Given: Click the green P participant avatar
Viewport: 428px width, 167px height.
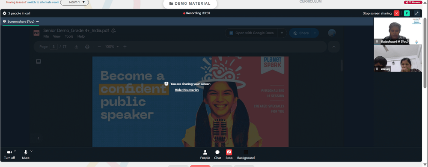Looking at the screenshot, I should (x=407, y=13).
